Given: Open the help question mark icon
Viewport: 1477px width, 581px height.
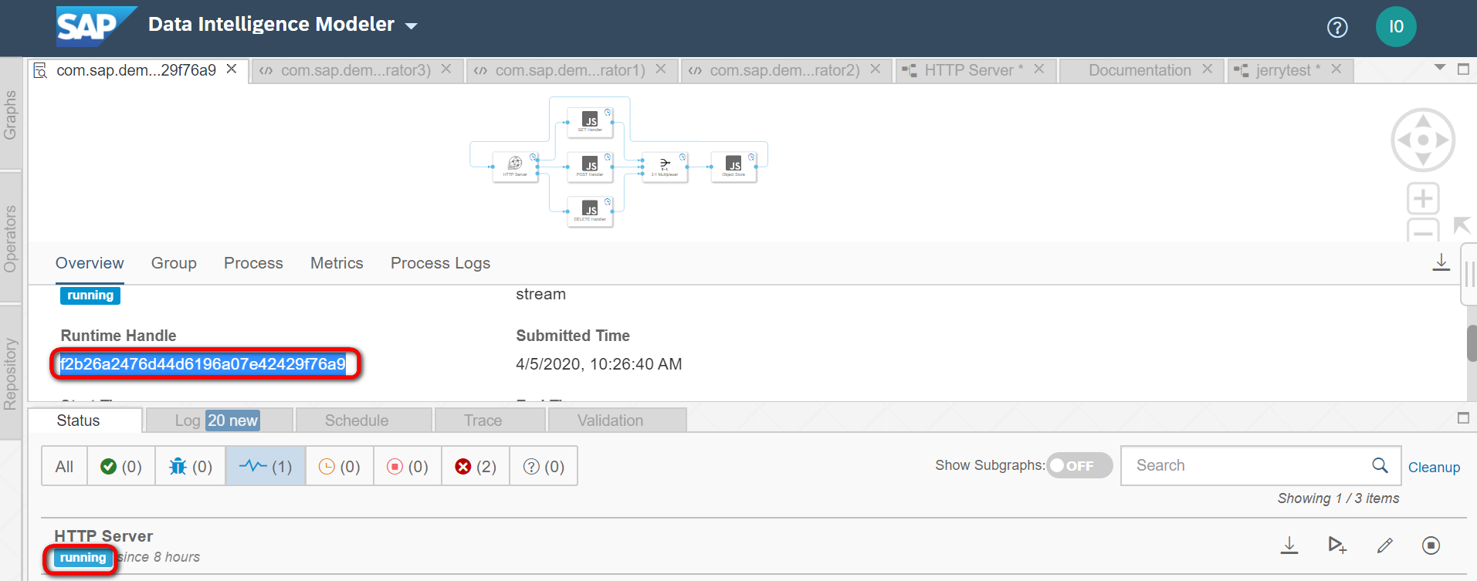Looking at the screenshot, I should 1337,28.
